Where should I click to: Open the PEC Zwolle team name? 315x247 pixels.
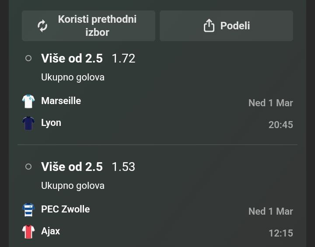(x=65, y=209)
